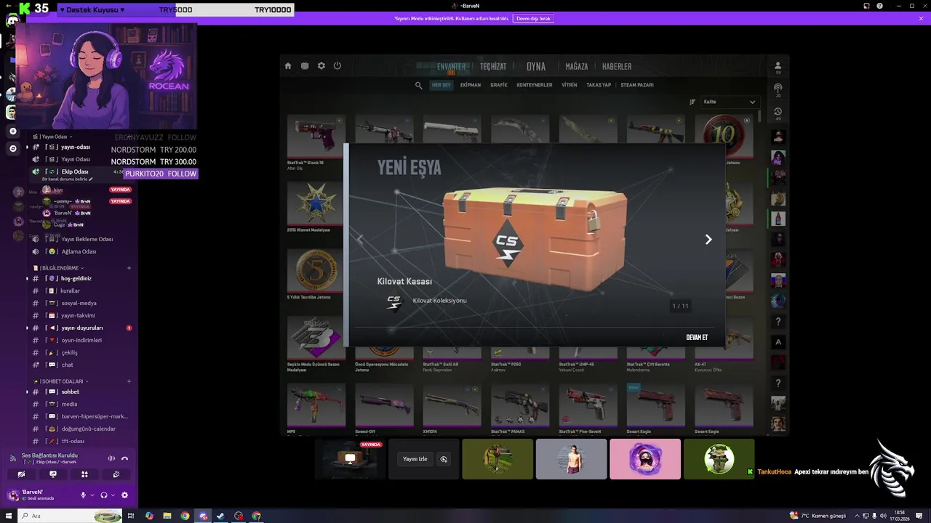
Task: Share your screen in Discord
Action: (53, 474)
